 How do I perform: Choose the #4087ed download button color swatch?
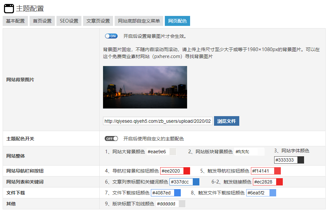[177, 193]
